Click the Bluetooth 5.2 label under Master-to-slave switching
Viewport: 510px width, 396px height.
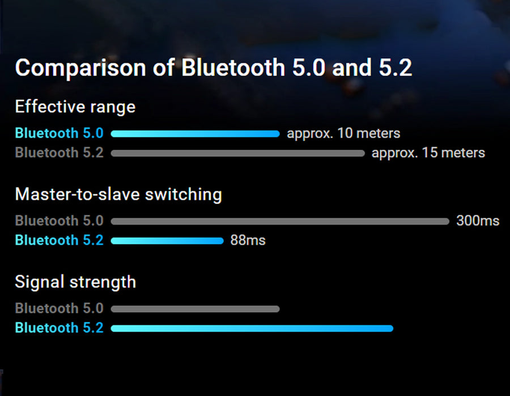pos(59,241)
